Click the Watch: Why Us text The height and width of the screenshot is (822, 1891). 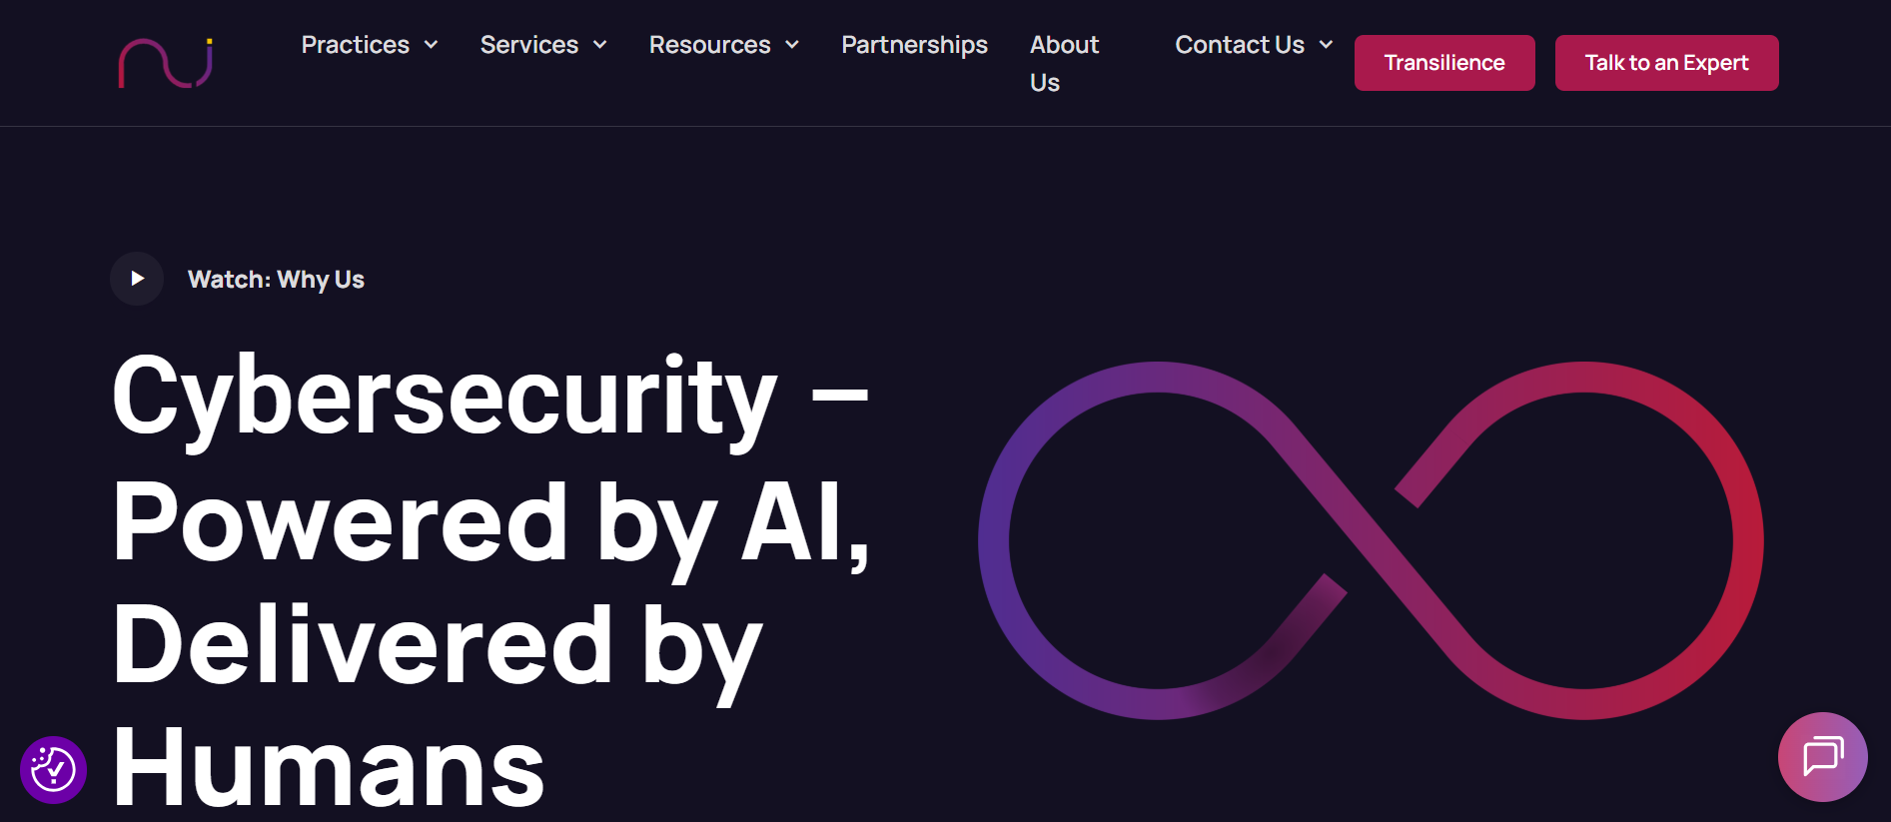276,280
